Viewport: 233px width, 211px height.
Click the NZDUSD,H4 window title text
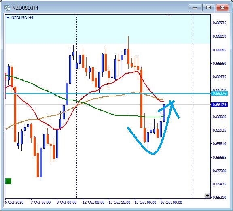pos(25,8)
